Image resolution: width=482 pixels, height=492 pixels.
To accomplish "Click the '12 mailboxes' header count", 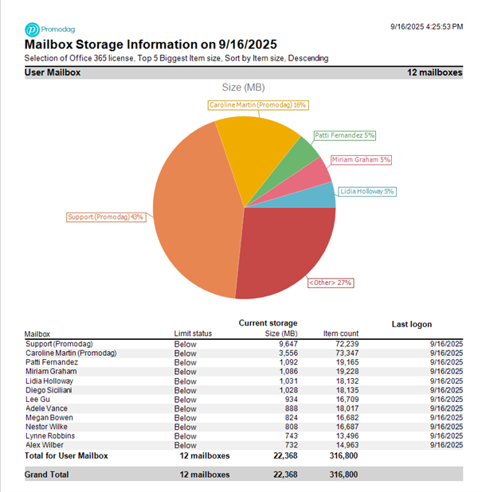I will point(434,72).
